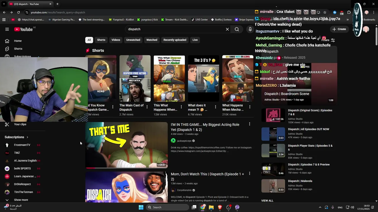Click the page vertical scrollbar
Screen dimensions: 378x212
376,37
